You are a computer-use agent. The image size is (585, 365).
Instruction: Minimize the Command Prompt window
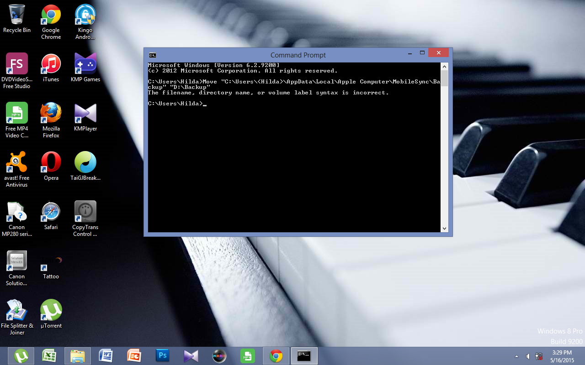409,53
